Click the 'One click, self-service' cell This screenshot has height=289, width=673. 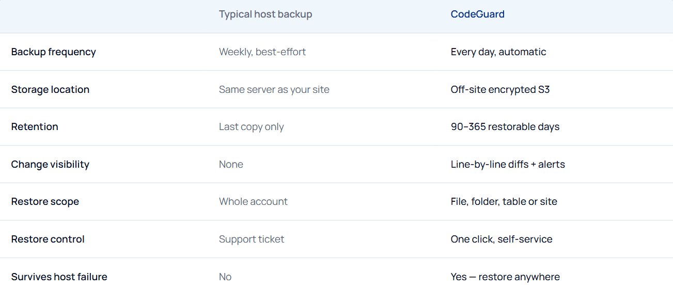tap(502, 239)
